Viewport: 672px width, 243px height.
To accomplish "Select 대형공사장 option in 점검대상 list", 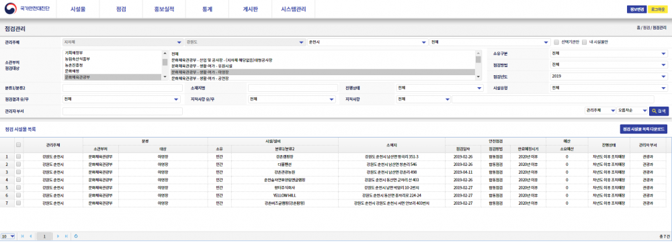I will (323, 60).
